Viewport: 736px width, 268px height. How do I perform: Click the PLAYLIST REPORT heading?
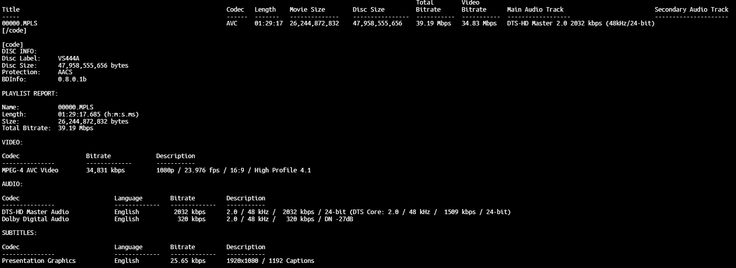pyautogui.click(x=30, y=94)
